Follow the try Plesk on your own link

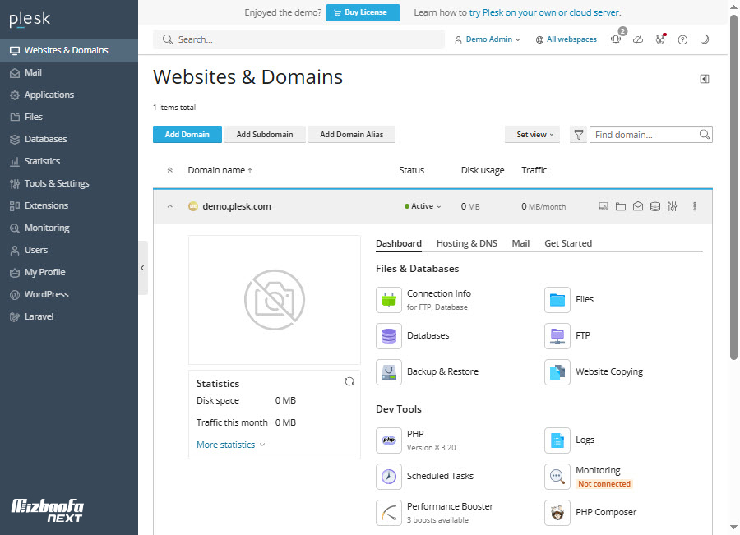click(544, 13)
